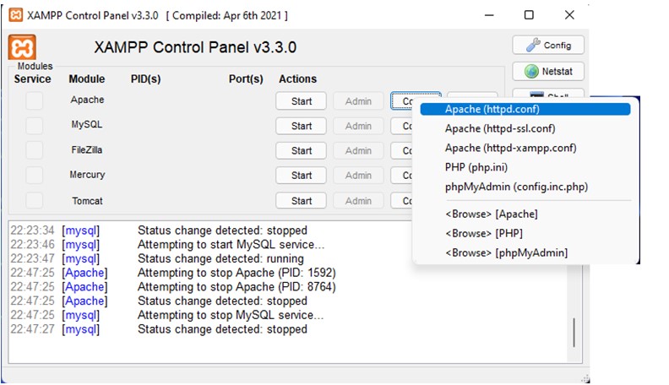The height and width of the screenshot is (385, 669).
Task: Minimize the XAMPP Control Panel window
Action: click(x=489, y=15)
